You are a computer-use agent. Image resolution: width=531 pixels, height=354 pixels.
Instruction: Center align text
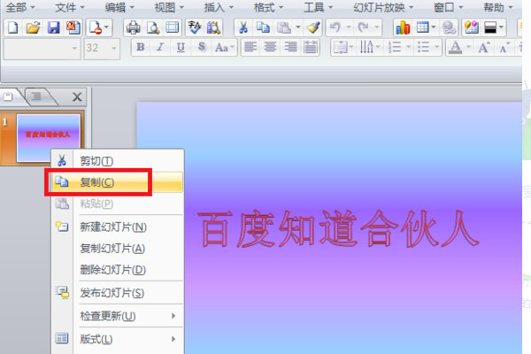click(270, 47)
